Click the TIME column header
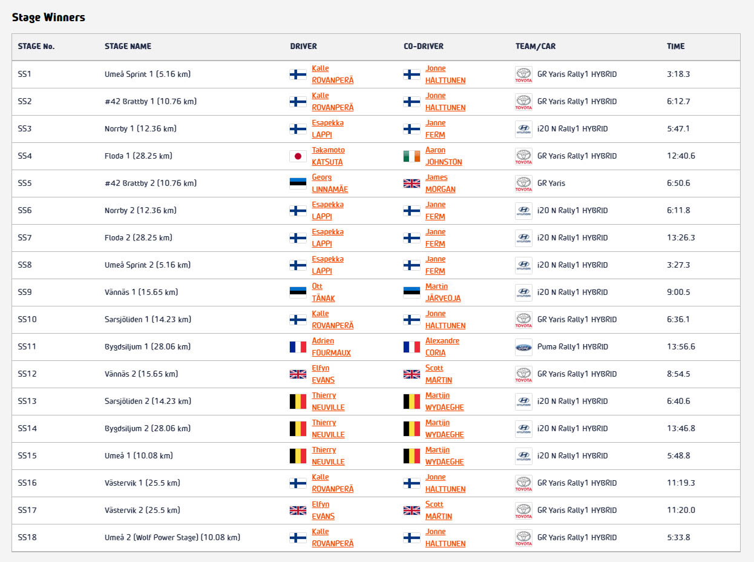The width and height of the screenshot is (754, 562). tap(676, 47)
